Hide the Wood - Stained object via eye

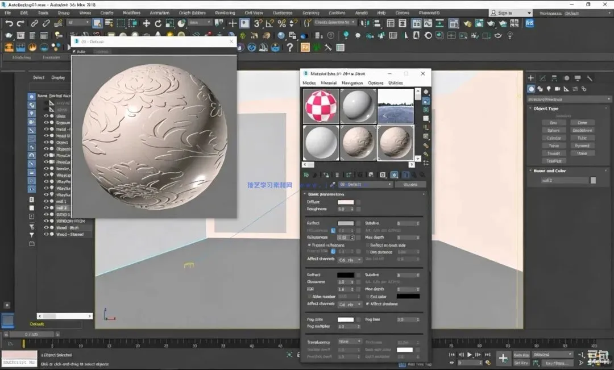click(46, 234)
